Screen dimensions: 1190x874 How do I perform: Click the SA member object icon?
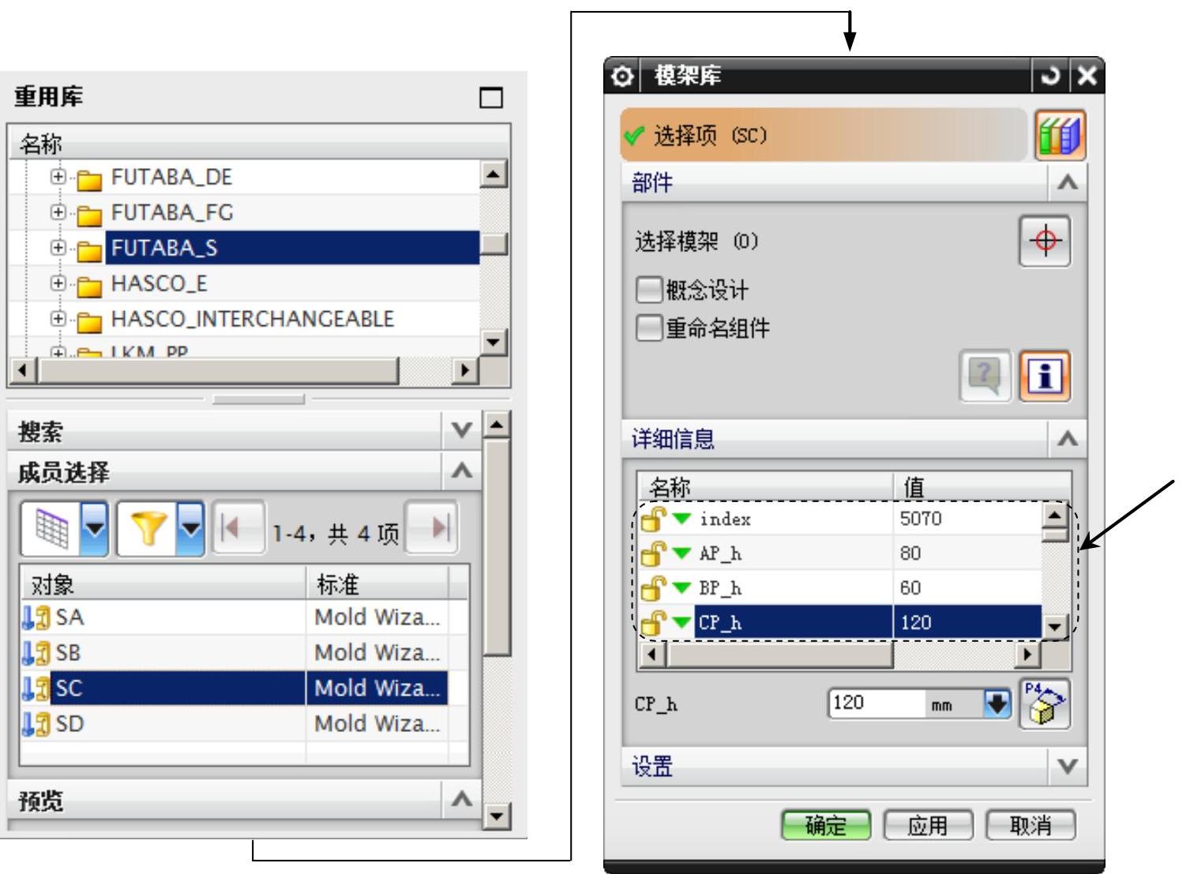tap(36, 617)
